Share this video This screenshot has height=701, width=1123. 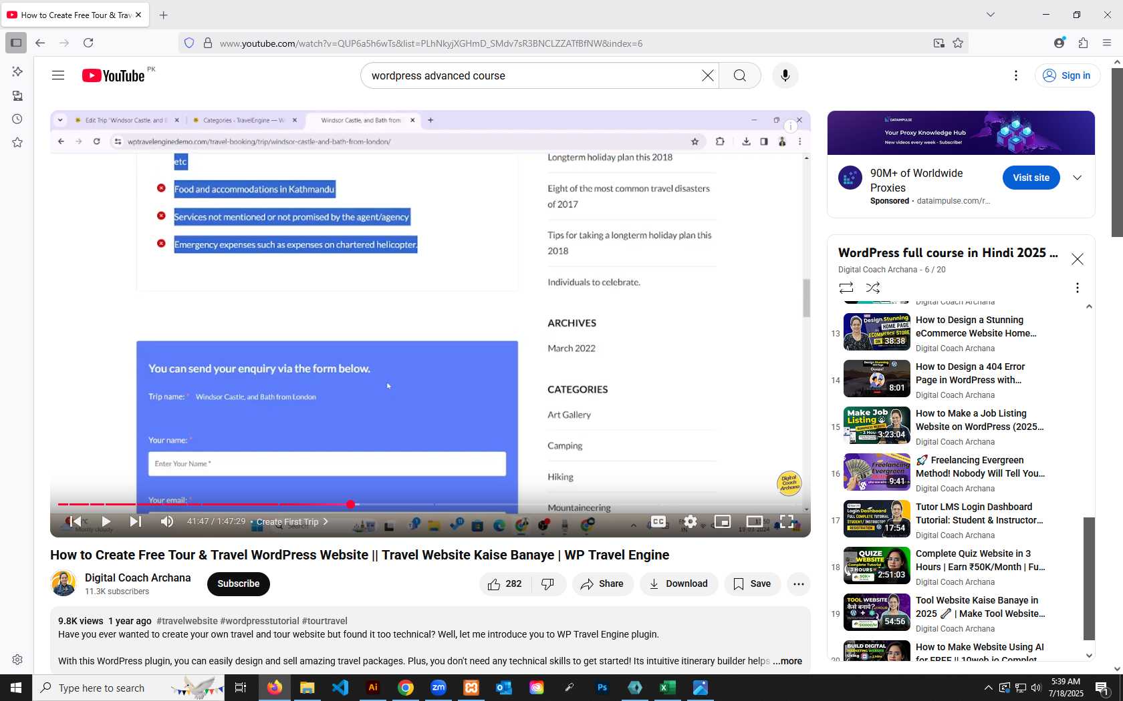(602, 583)
